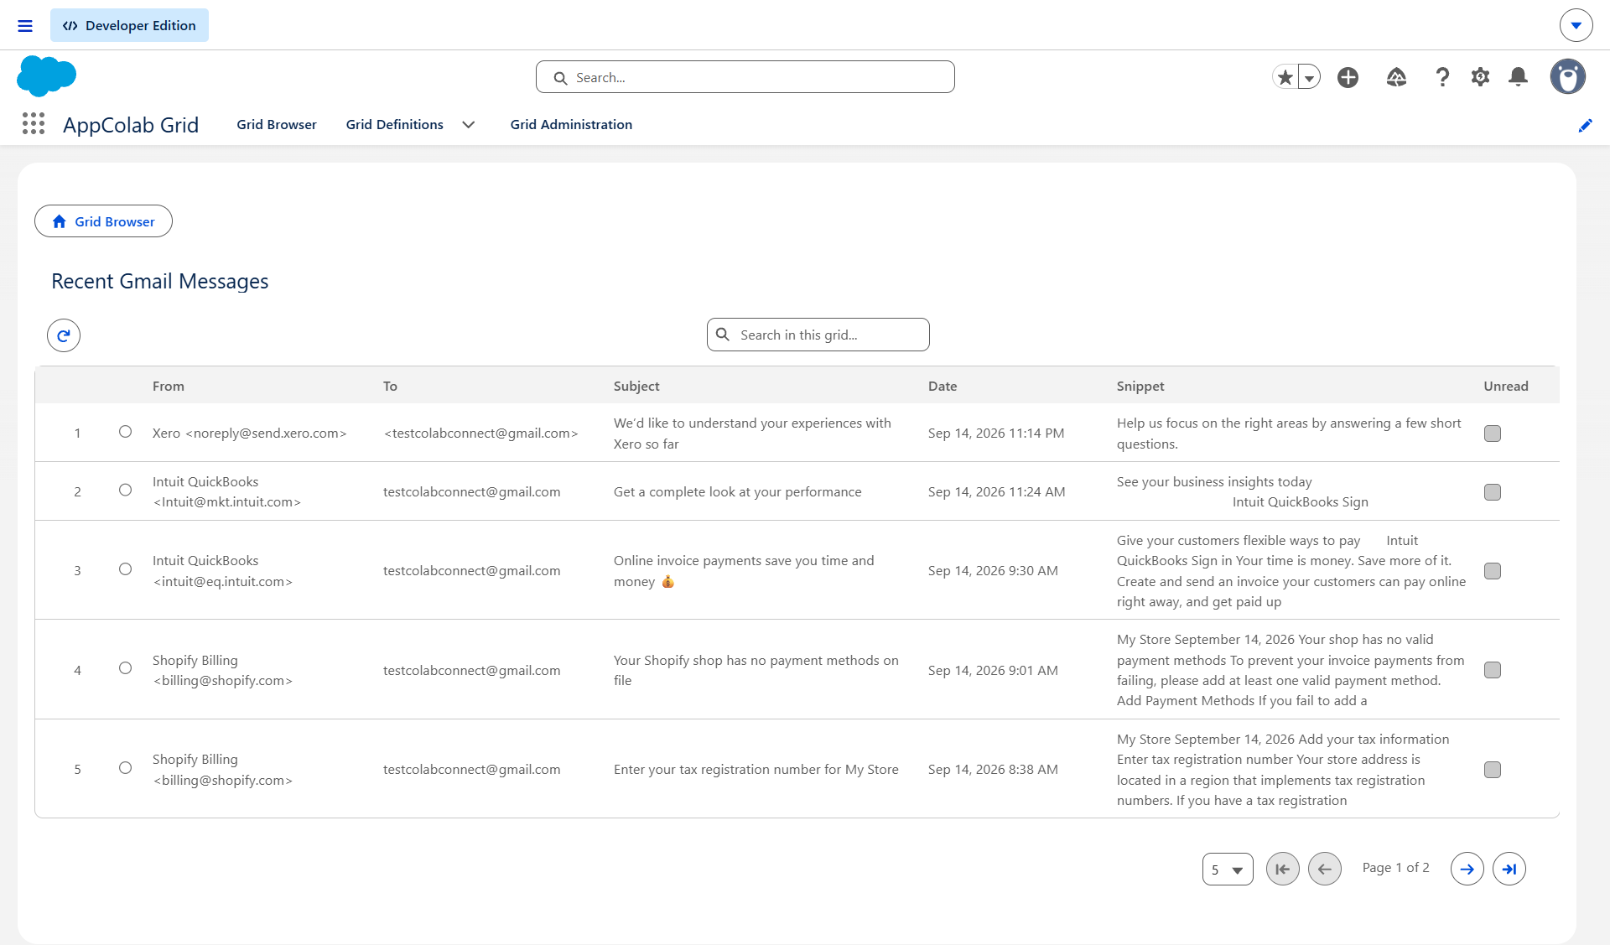
Task: Toggle Unread checkbox for the Xero message
Action: click(1493, 434)
